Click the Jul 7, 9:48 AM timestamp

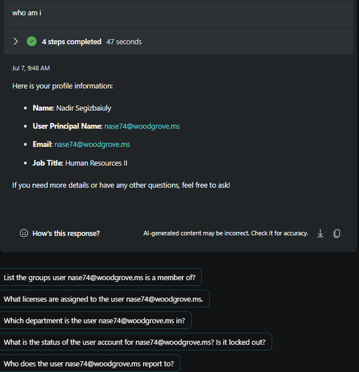(31, 68)
